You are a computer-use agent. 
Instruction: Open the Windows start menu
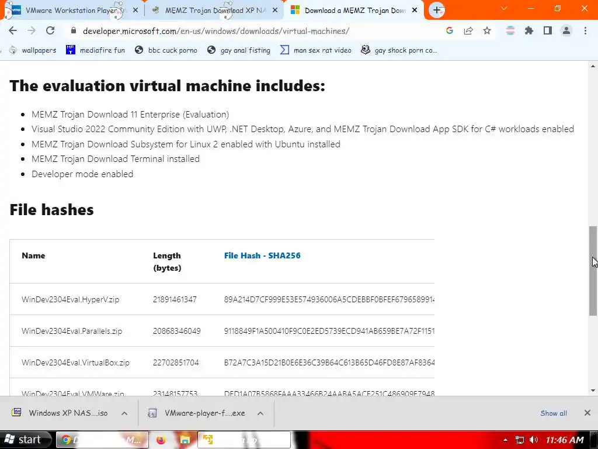point(25,440)
